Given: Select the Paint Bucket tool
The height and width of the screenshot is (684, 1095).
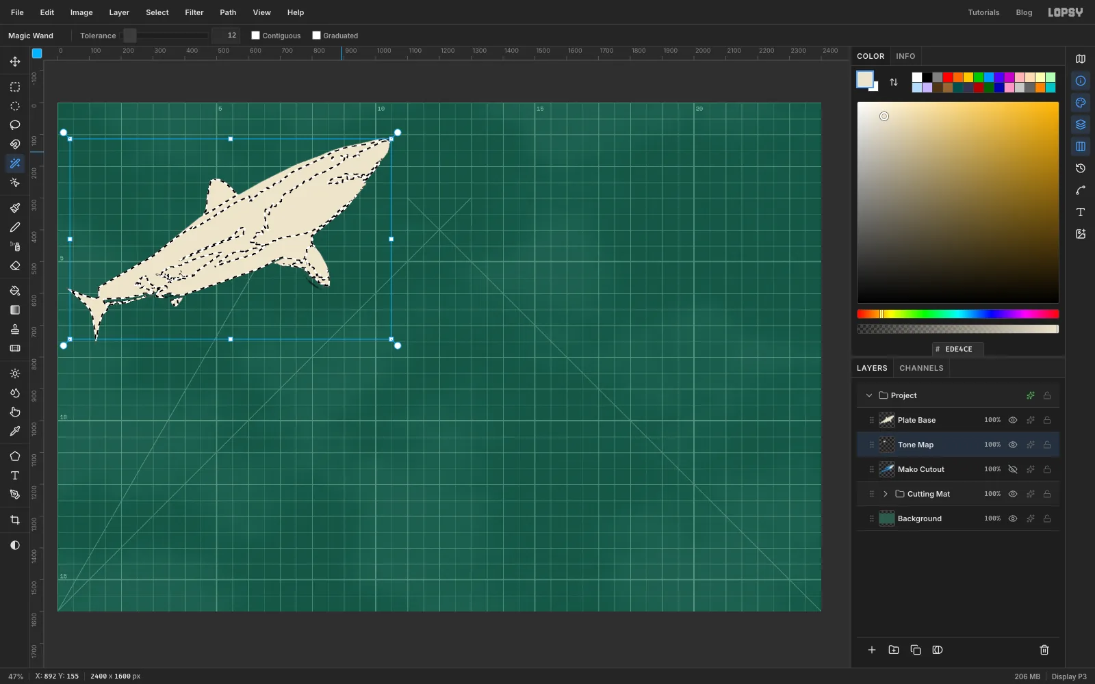Looking at the screenshot, I should [x=15, y=291].
